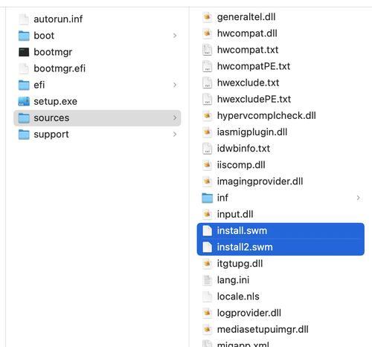Screen dimensions: 372x347
Task: Select the lang.ini file icon
Action: point(208,280)
